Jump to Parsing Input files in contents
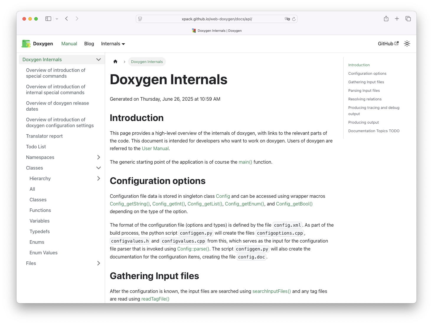 364,91
